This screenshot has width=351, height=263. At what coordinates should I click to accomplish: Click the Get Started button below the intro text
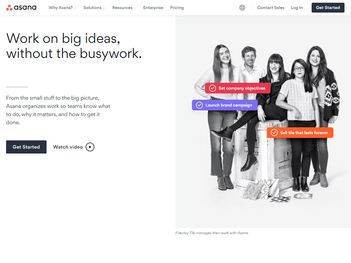[x=26, y=147]
